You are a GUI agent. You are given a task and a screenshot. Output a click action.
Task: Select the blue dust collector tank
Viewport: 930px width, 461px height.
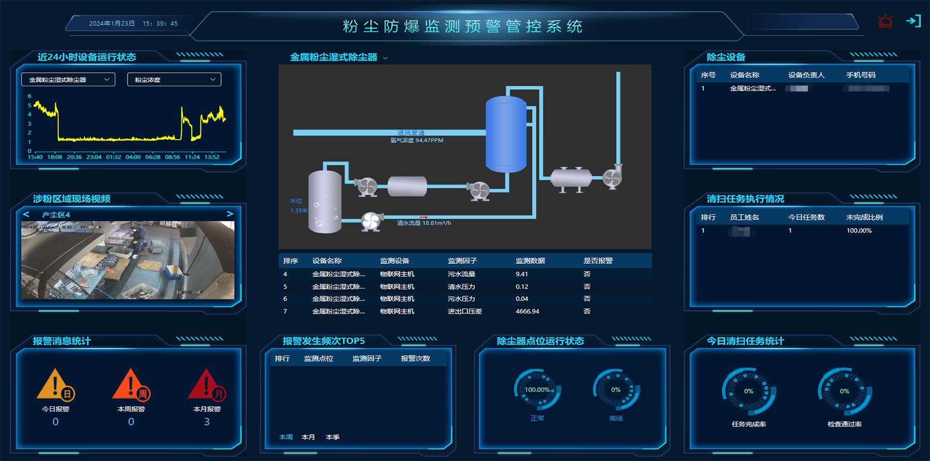[506, 134]
